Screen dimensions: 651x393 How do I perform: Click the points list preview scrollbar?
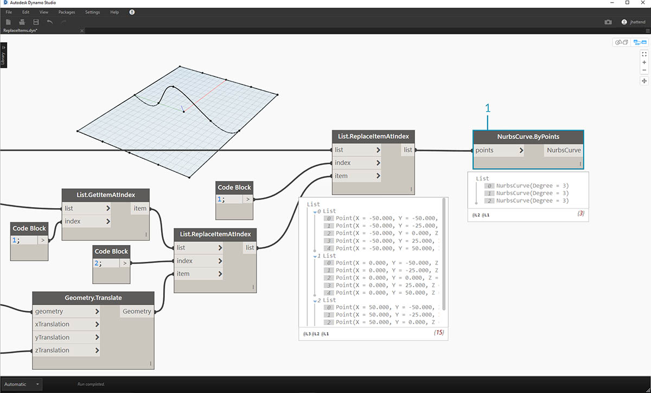pyautogui.click(x=444, y=255)
